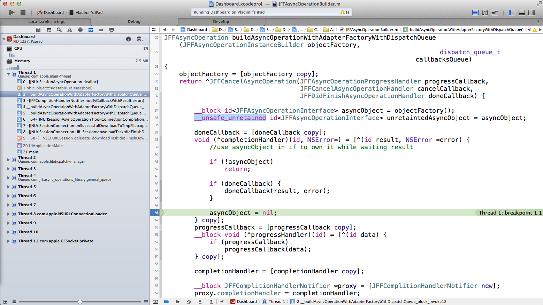Choose Vladimir's iPad run destination

pos(86,13)
